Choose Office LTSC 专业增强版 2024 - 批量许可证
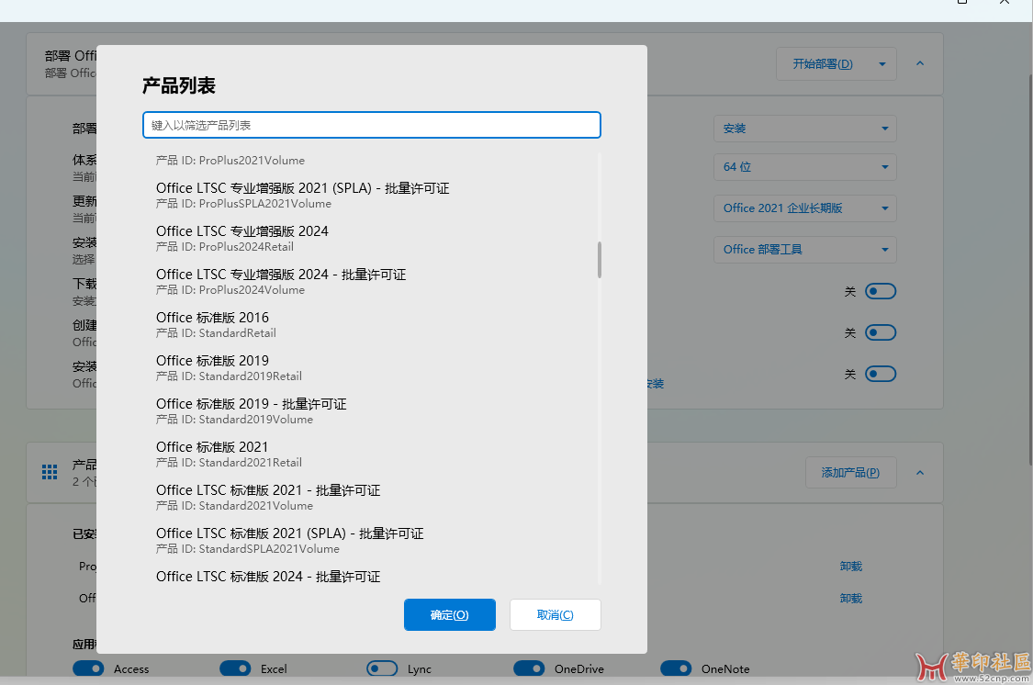 click(372, 282)
